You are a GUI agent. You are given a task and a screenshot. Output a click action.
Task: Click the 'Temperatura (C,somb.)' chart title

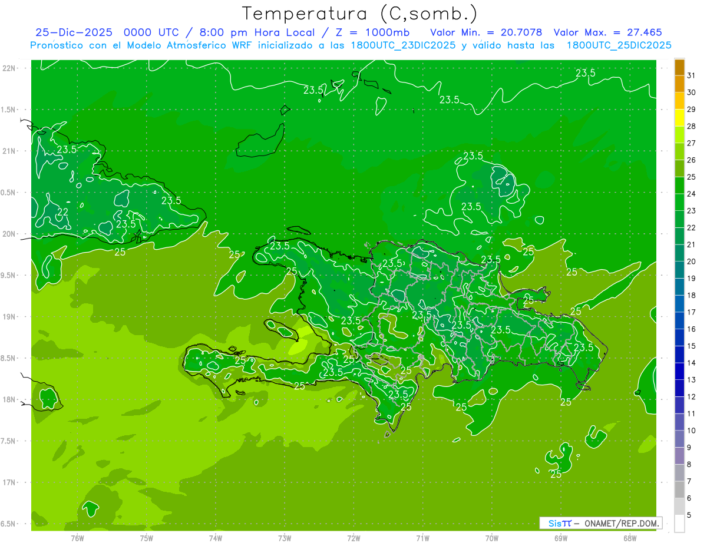click(360, 14)
